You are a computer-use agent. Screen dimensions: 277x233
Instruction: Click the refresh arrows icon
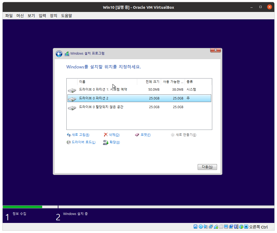(69, 135)
